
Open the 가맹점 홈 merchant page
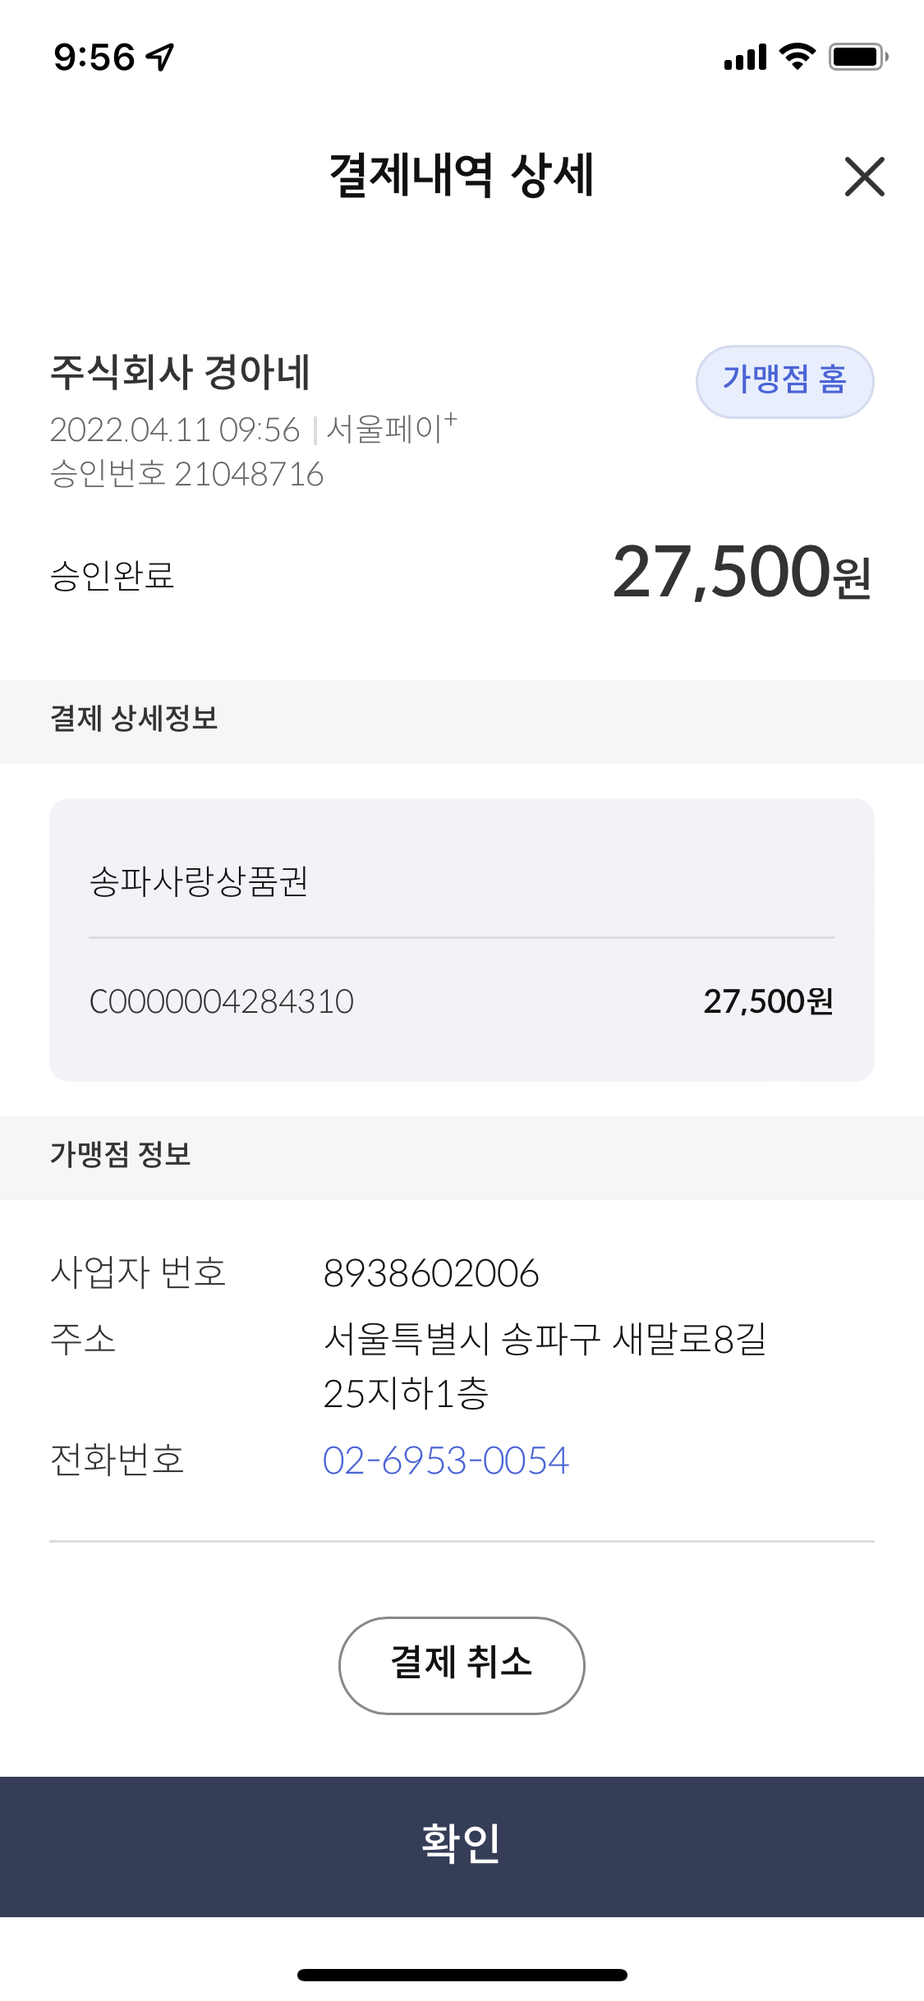coord(784,381)
